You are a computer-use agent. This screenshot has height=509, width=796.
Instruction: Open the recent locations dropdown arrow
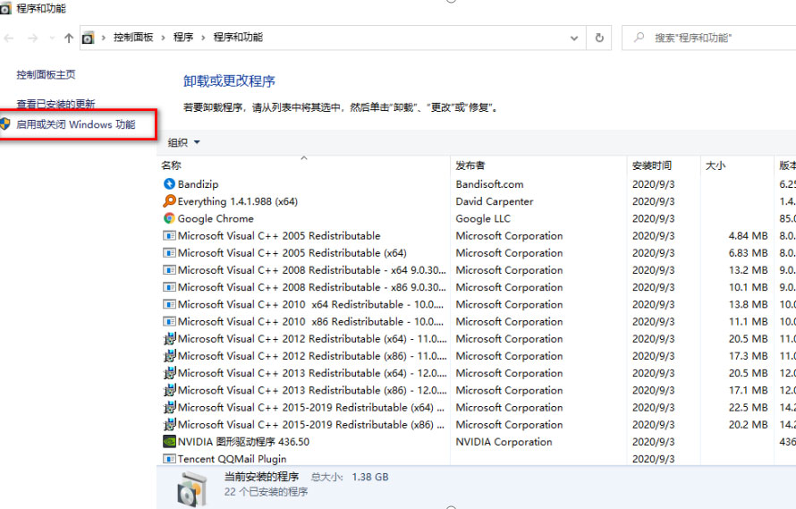click(52, 38)
